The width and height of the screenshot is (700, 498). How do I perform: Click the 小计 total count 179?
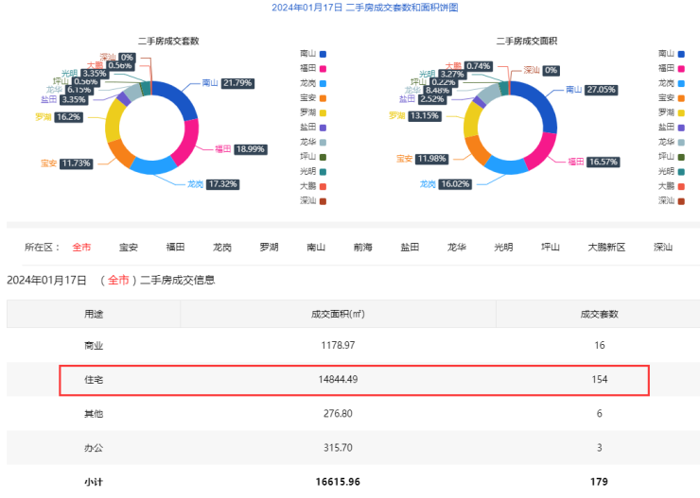(x=599, y=482)
